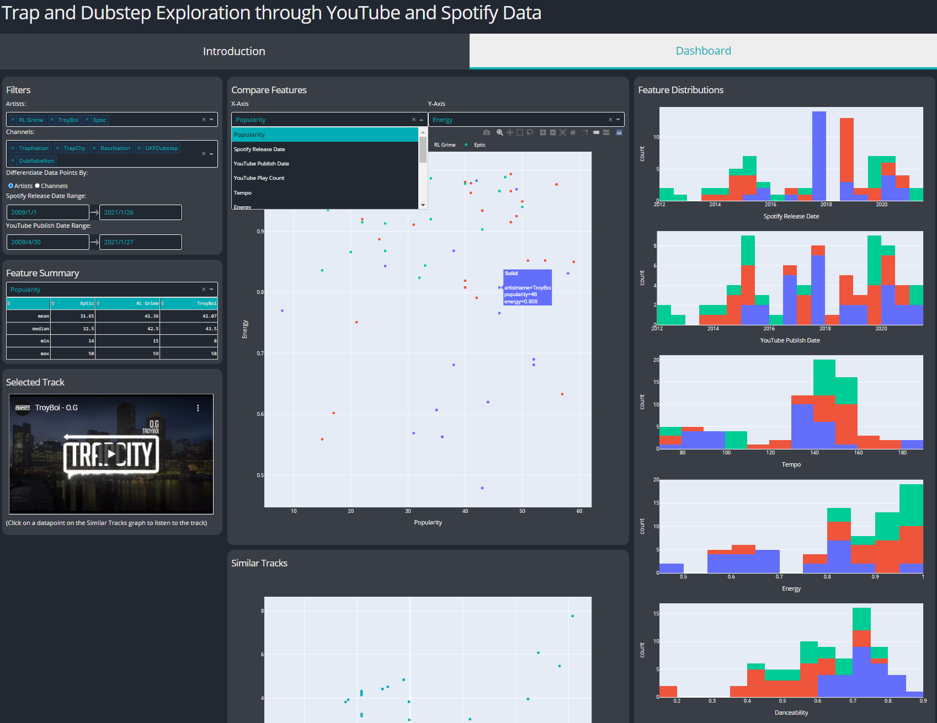Compare data on hover icon

point(606,132)
